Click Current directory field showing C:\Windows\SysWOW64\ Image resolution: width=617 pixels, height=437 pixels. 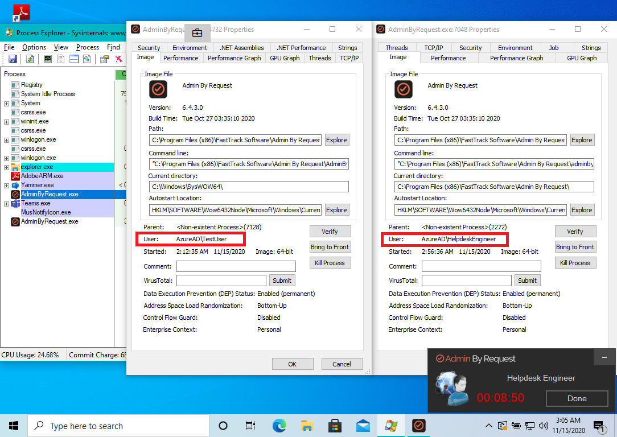pyautogui.click(x=249, y=187)
